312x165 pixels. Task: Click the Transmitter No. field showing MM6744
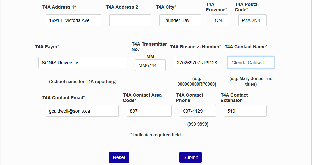tap(150, 65)
